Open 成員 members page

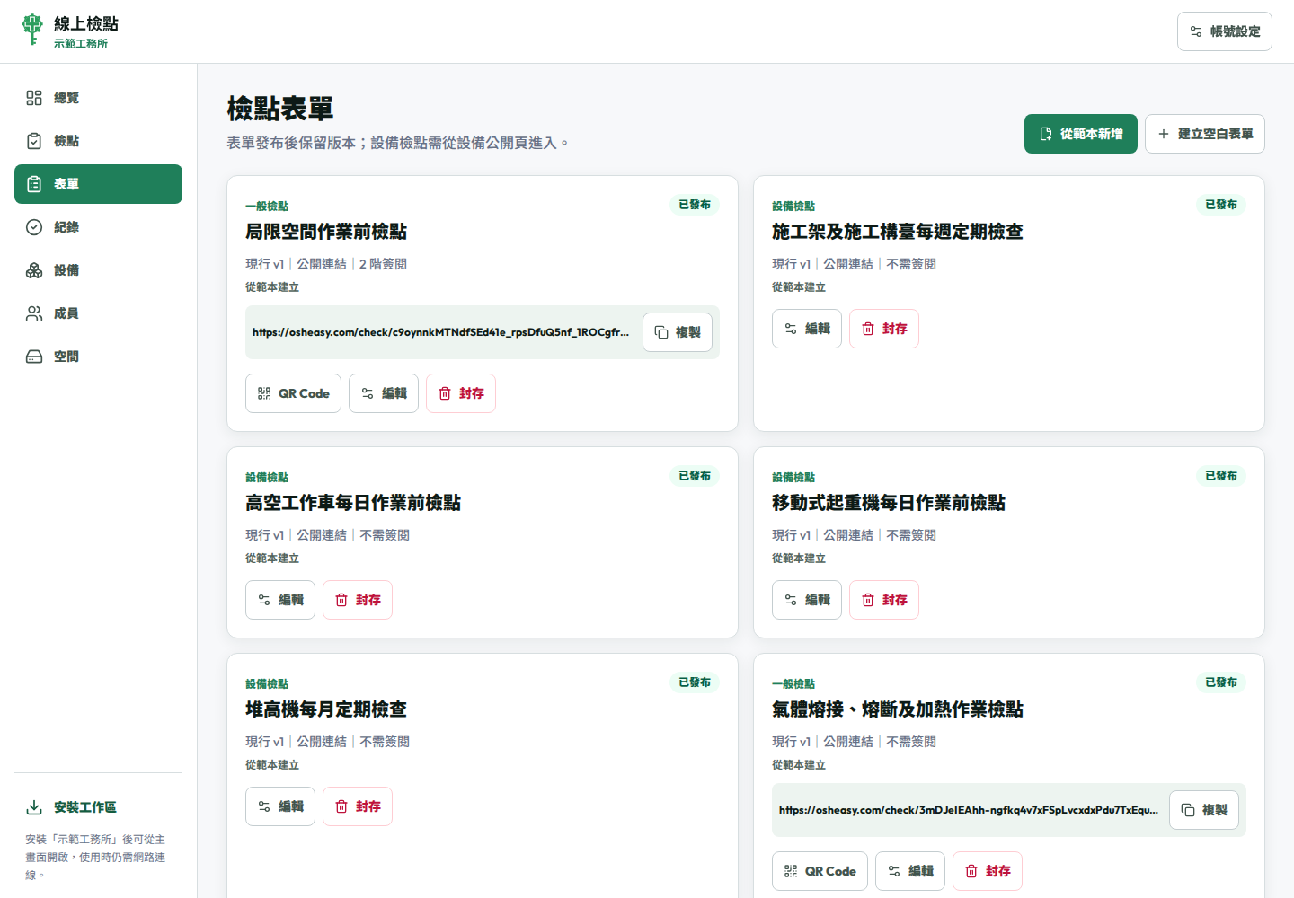pyautogui.click(x=98, y=313)
